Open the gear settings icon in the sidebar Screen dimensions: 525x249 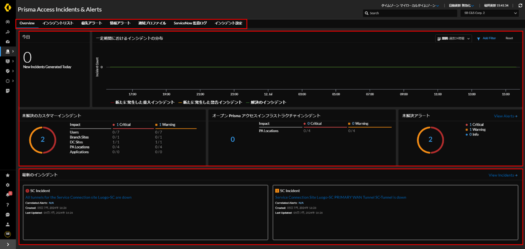click(8, 185)
